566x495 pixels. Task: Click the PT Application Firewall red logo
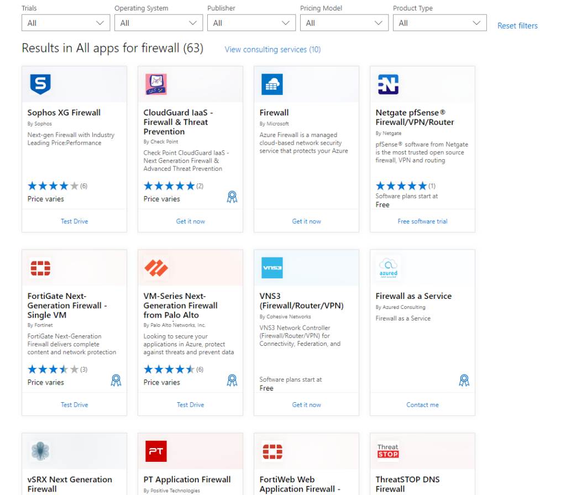[x=156, y=451]
